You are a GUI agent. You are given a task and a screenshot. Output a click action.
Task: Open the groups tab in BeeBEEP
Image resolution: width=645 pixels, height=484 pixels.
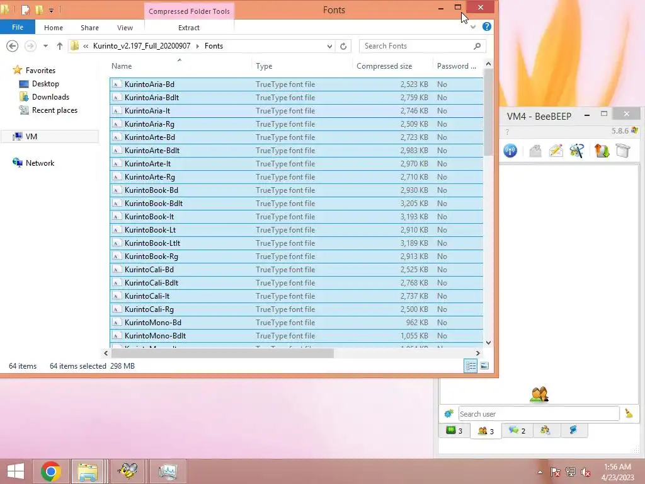(x=545, y=430)
